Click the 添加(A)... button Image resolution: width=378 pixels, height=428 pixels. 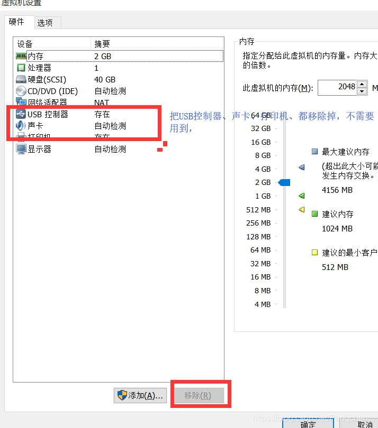(140, 395)
